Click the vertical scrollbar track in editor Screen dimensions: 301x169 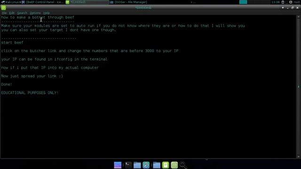coord(298,86)
